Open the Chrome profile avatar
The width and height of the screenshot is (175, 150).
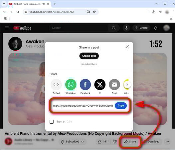pyautogui.click(x=167, y=12)
